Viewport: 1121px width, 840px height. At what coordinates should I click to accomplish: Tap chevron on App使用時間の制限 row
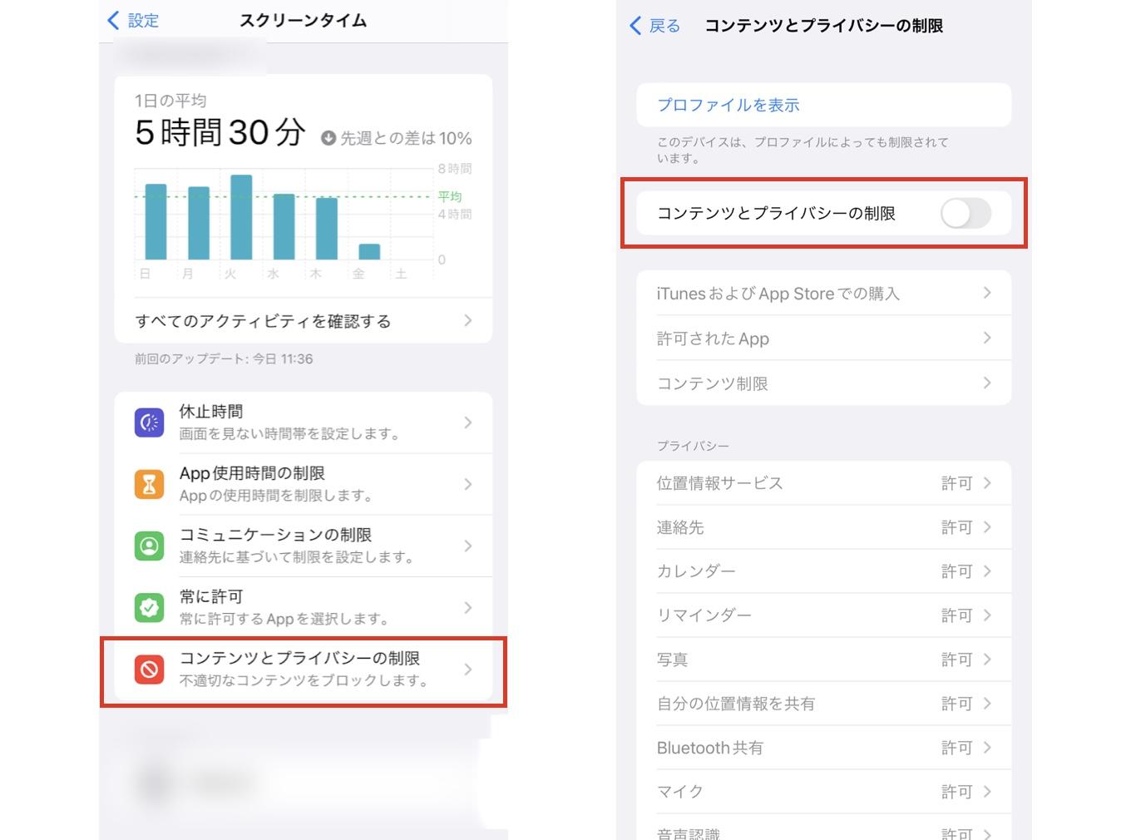(468, 484)
